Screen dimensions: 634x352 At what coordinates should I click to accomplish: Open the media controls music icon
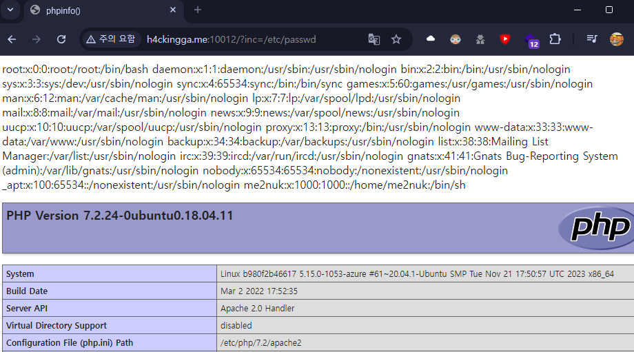pos(592,39)
